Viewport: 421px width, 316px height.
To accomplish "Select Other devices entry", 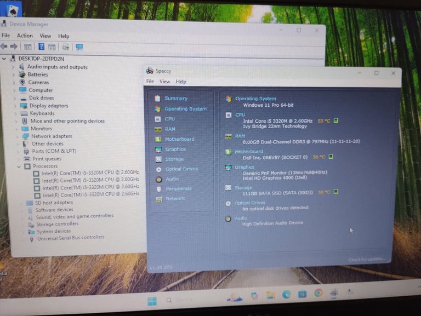I will (x=48, y=144).
